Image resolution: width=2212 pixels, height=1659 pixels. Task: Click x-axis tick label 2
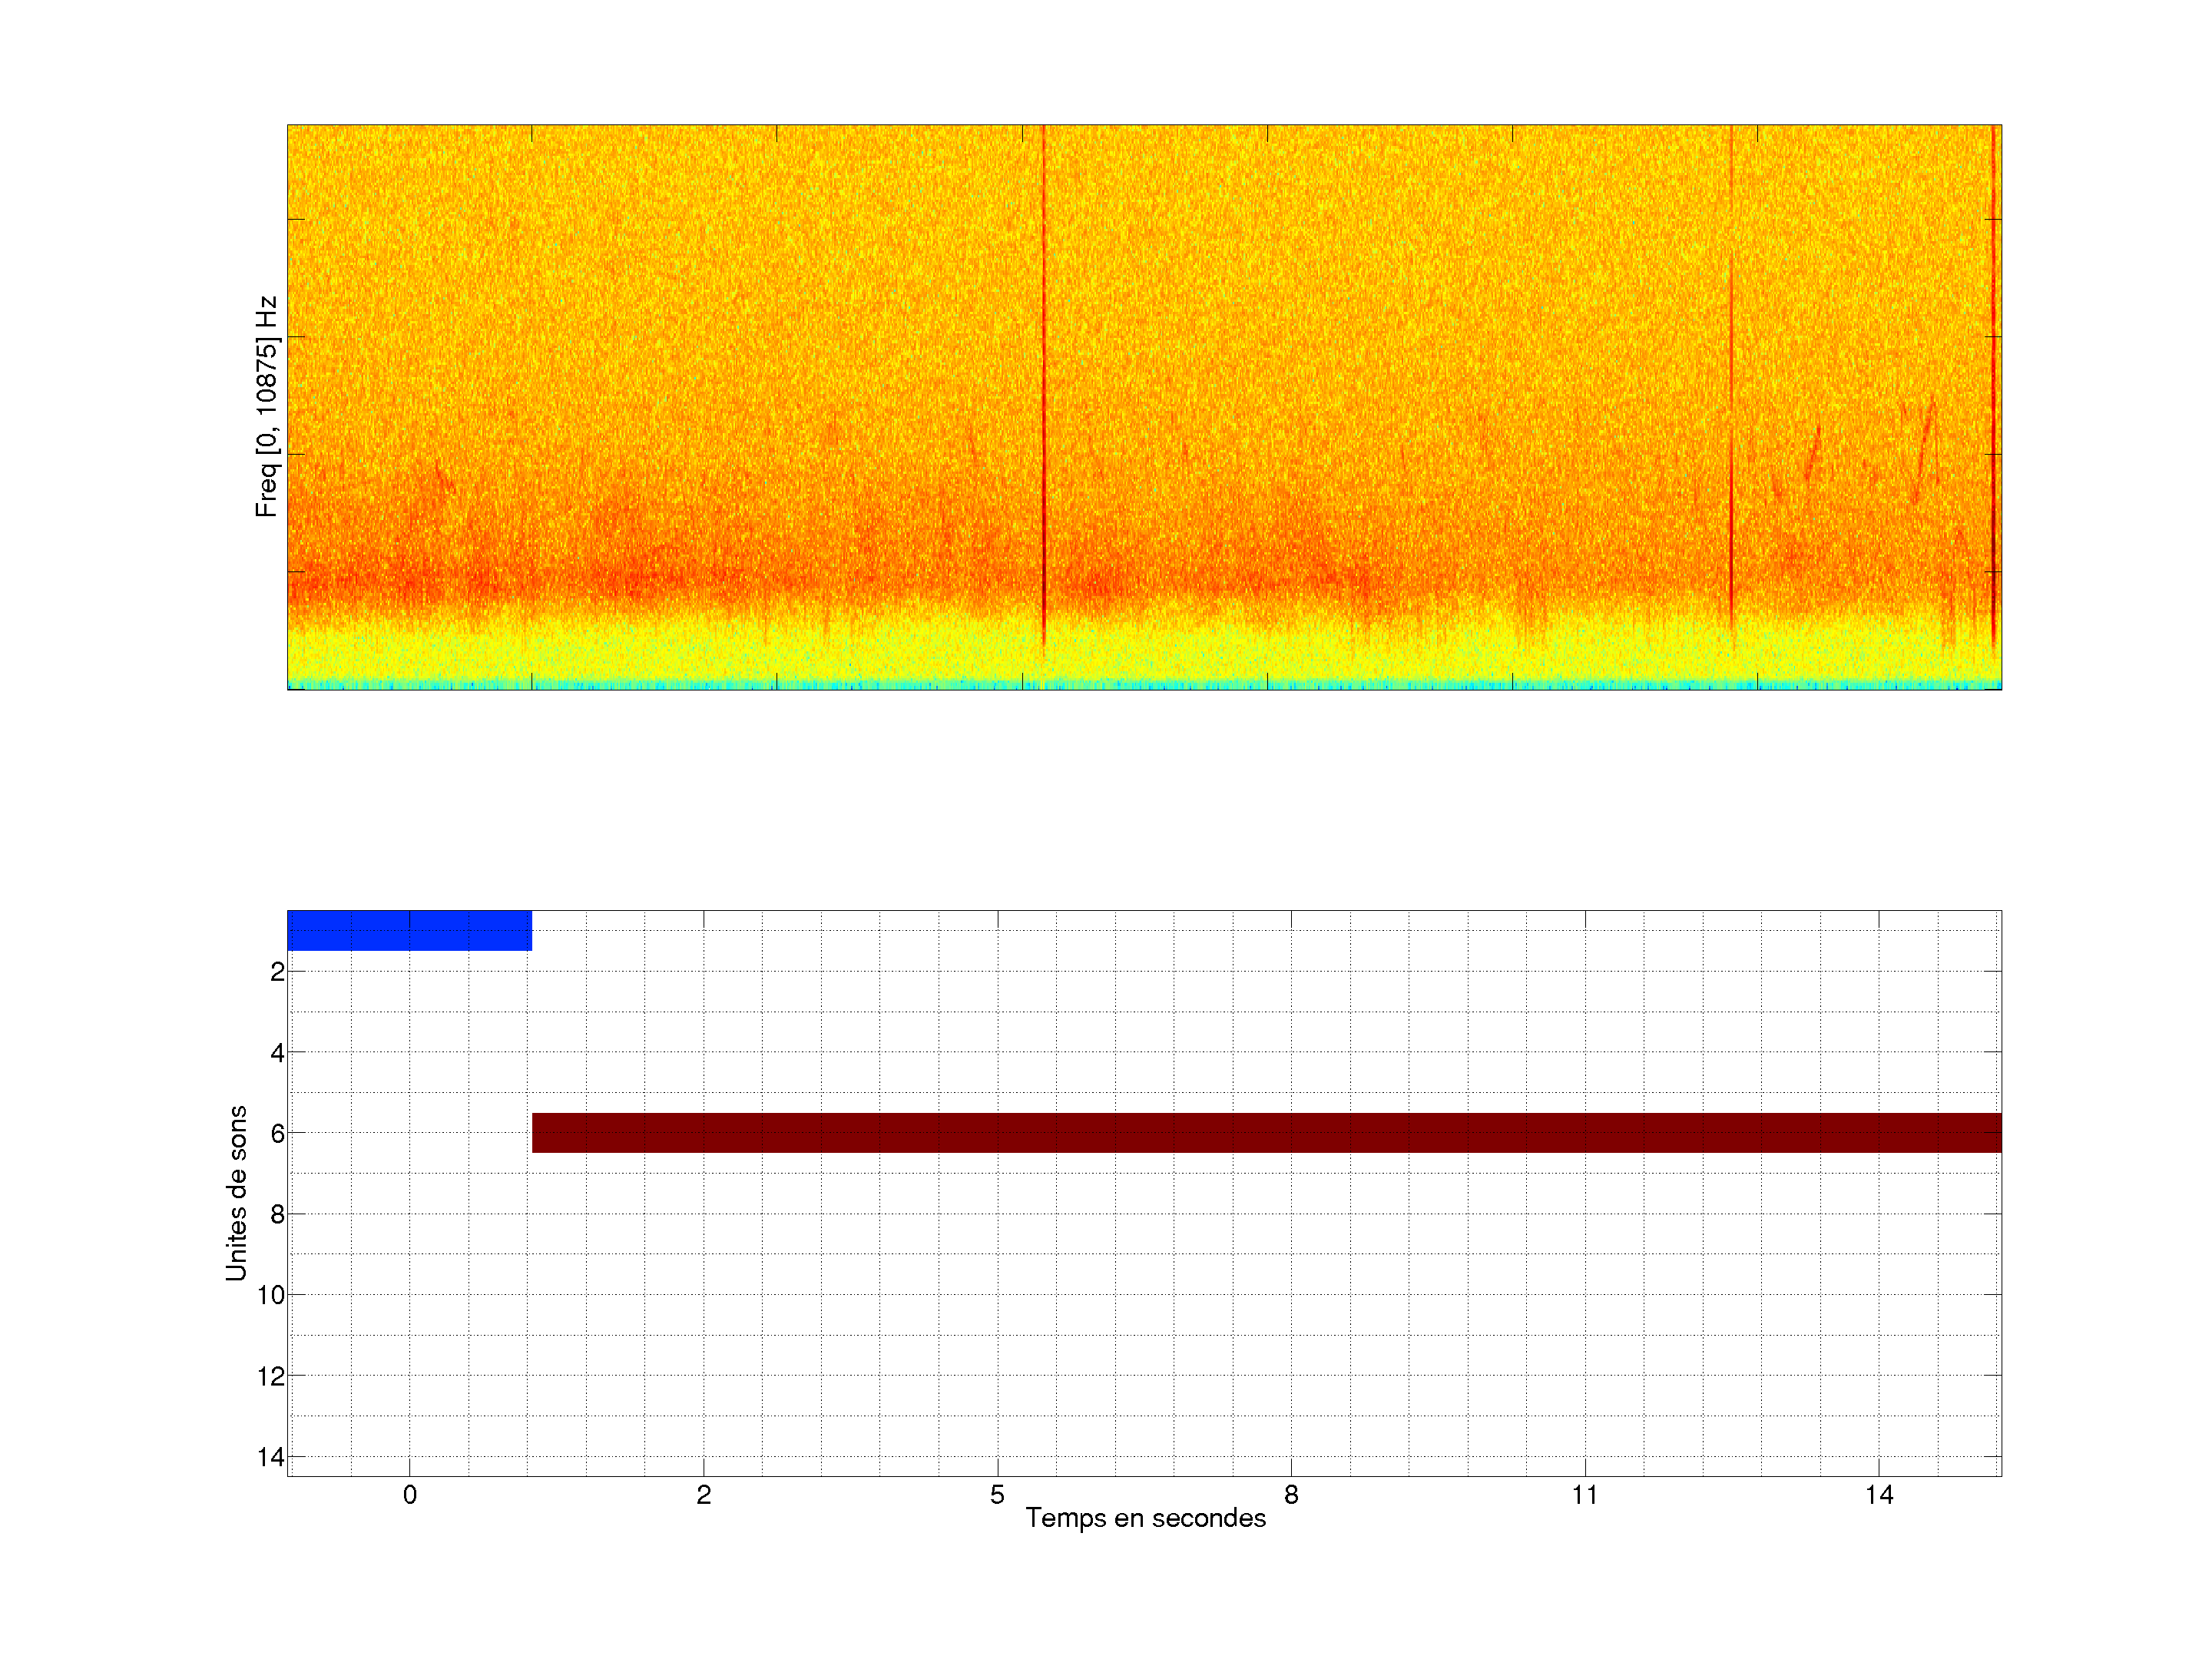[x=703, y=1495]
